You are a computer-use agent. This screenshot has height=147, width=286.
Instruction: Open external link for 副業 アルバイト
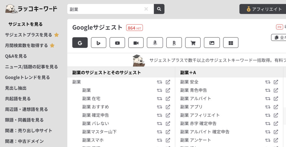pos(276,99)
